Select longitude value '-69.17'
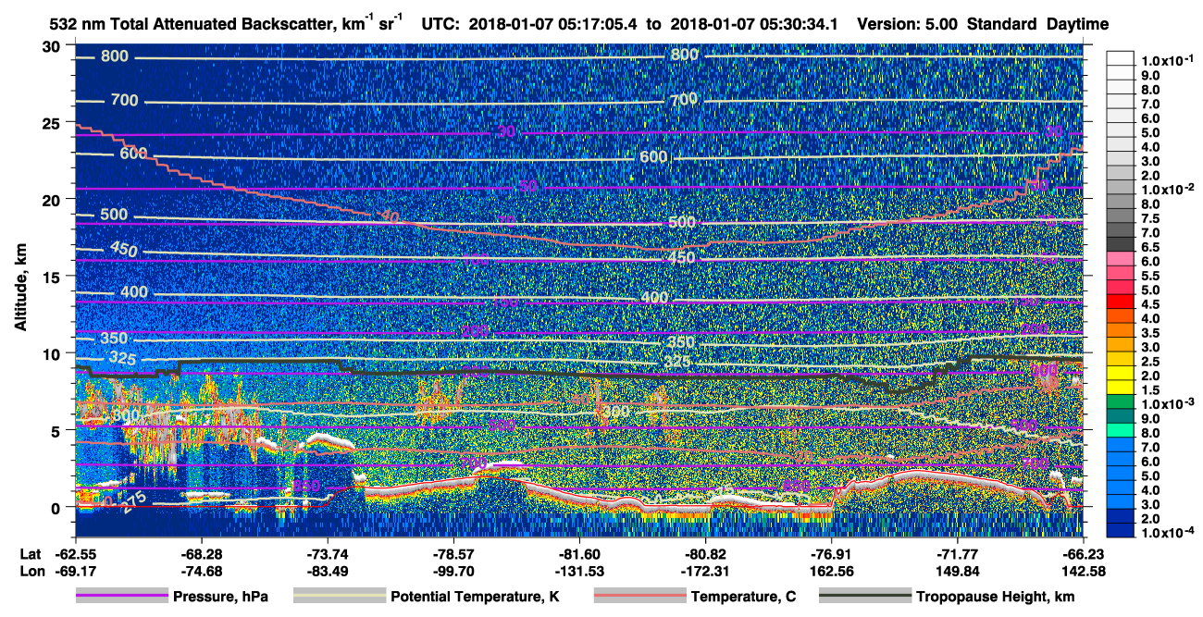 click(74, 572)
